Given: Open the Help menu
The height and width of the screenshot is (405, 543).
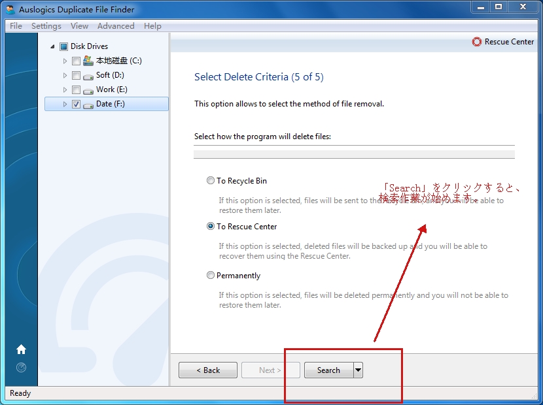Looking at the screenshot, I should pyautogui.click(x=152, y=26).
